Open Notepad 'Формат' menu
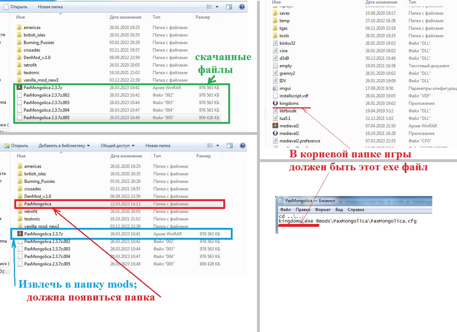This screenshot has height=332, width=457. (323, 210)
